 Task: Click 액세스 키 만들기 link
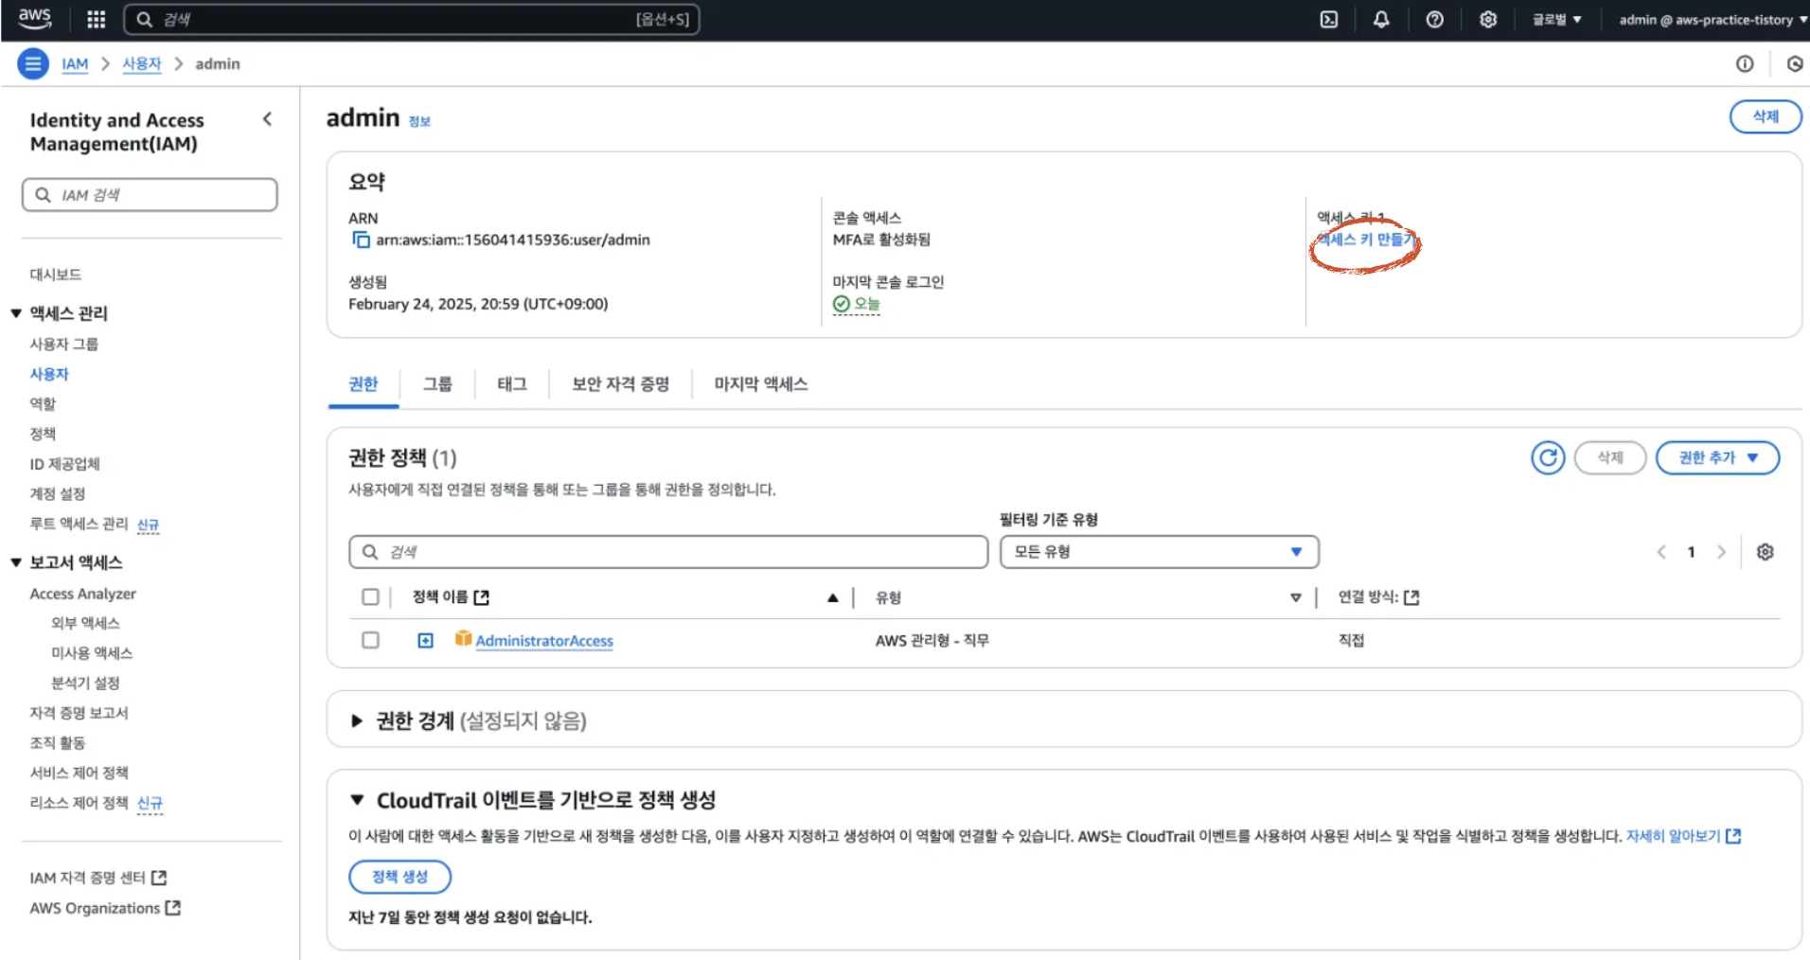pyautogui.click(x=1366, y=240)
